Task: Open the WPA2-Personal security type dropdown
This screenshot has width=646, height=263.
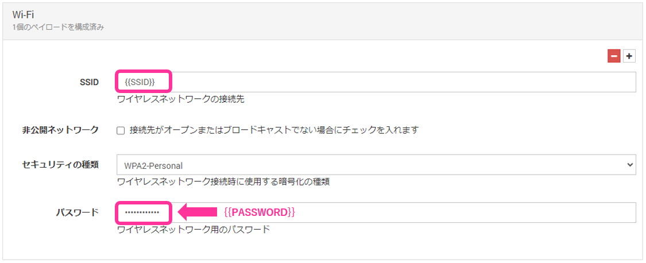Action: pos(376,165)
